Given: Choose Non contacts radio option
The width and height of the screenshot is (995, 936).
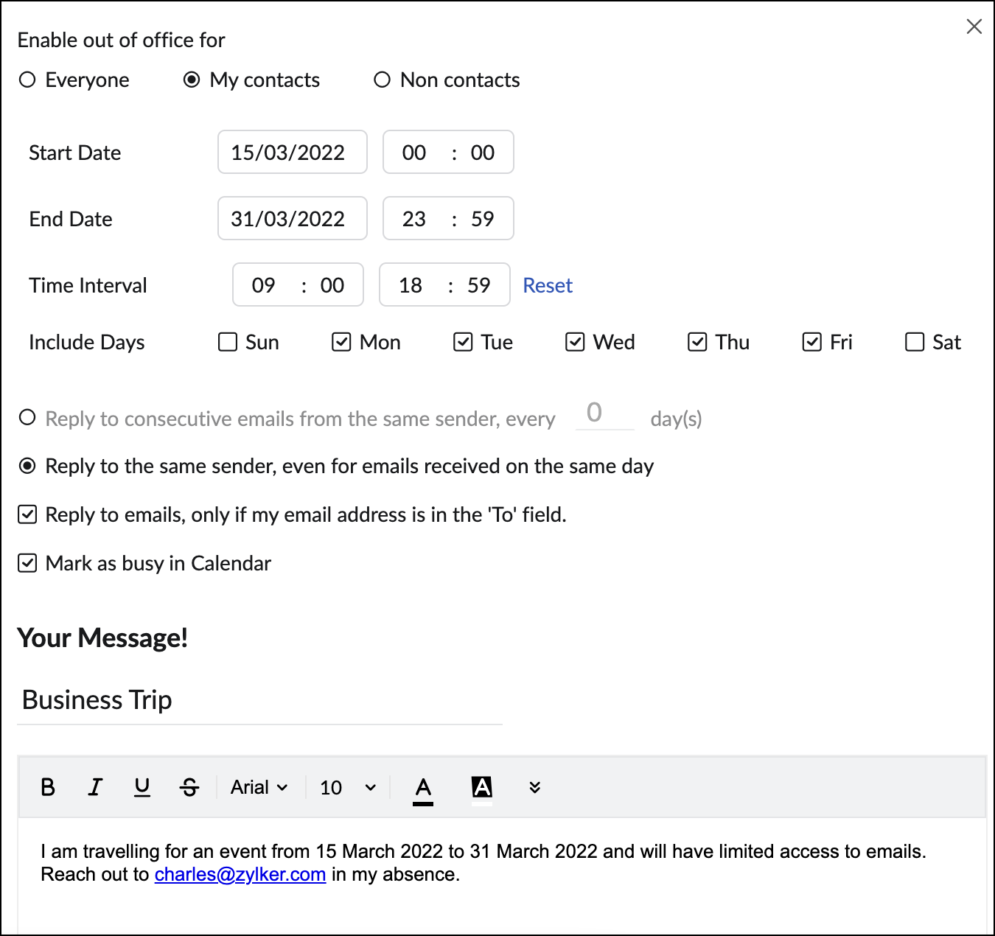Looking at the screenshot, I should pyautogui.click(x=382, y=80).
